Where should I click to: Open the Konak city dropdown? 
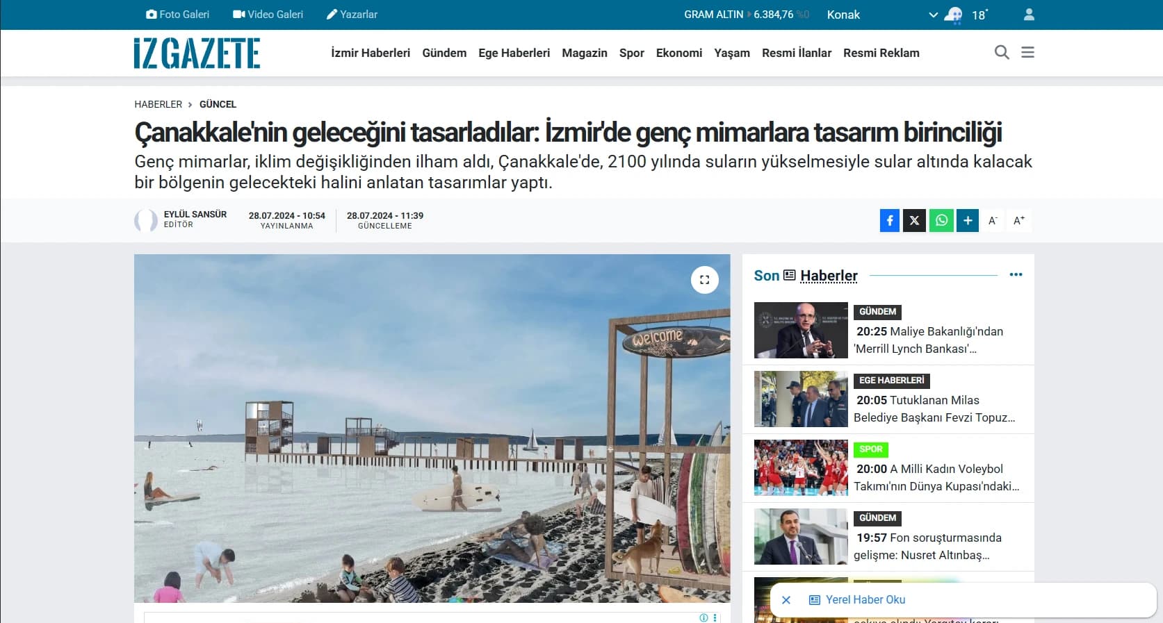tap(882, 15)
